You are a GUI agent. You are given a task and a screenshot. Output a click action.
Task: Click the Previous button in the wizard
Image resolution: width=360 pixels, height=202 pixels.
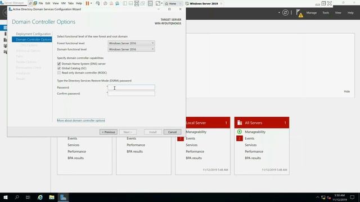coord(109,132)
